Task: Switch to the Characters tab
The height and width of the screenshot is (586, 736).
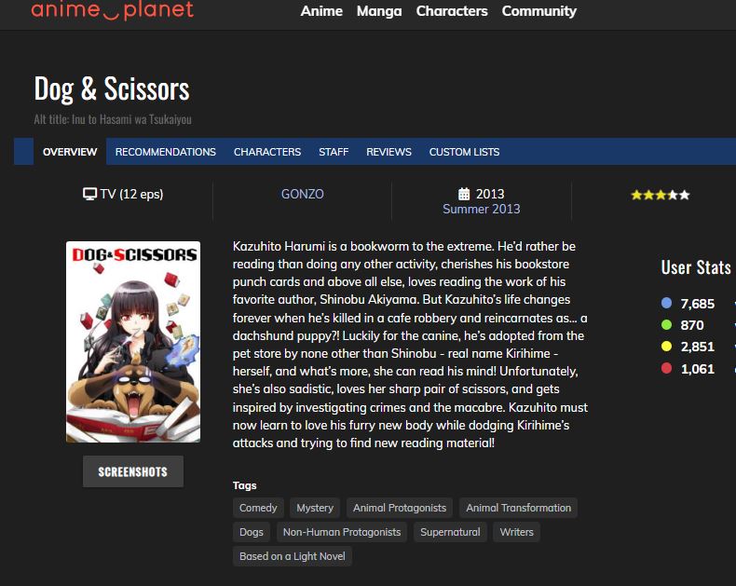Action: (x=267, y=152)
